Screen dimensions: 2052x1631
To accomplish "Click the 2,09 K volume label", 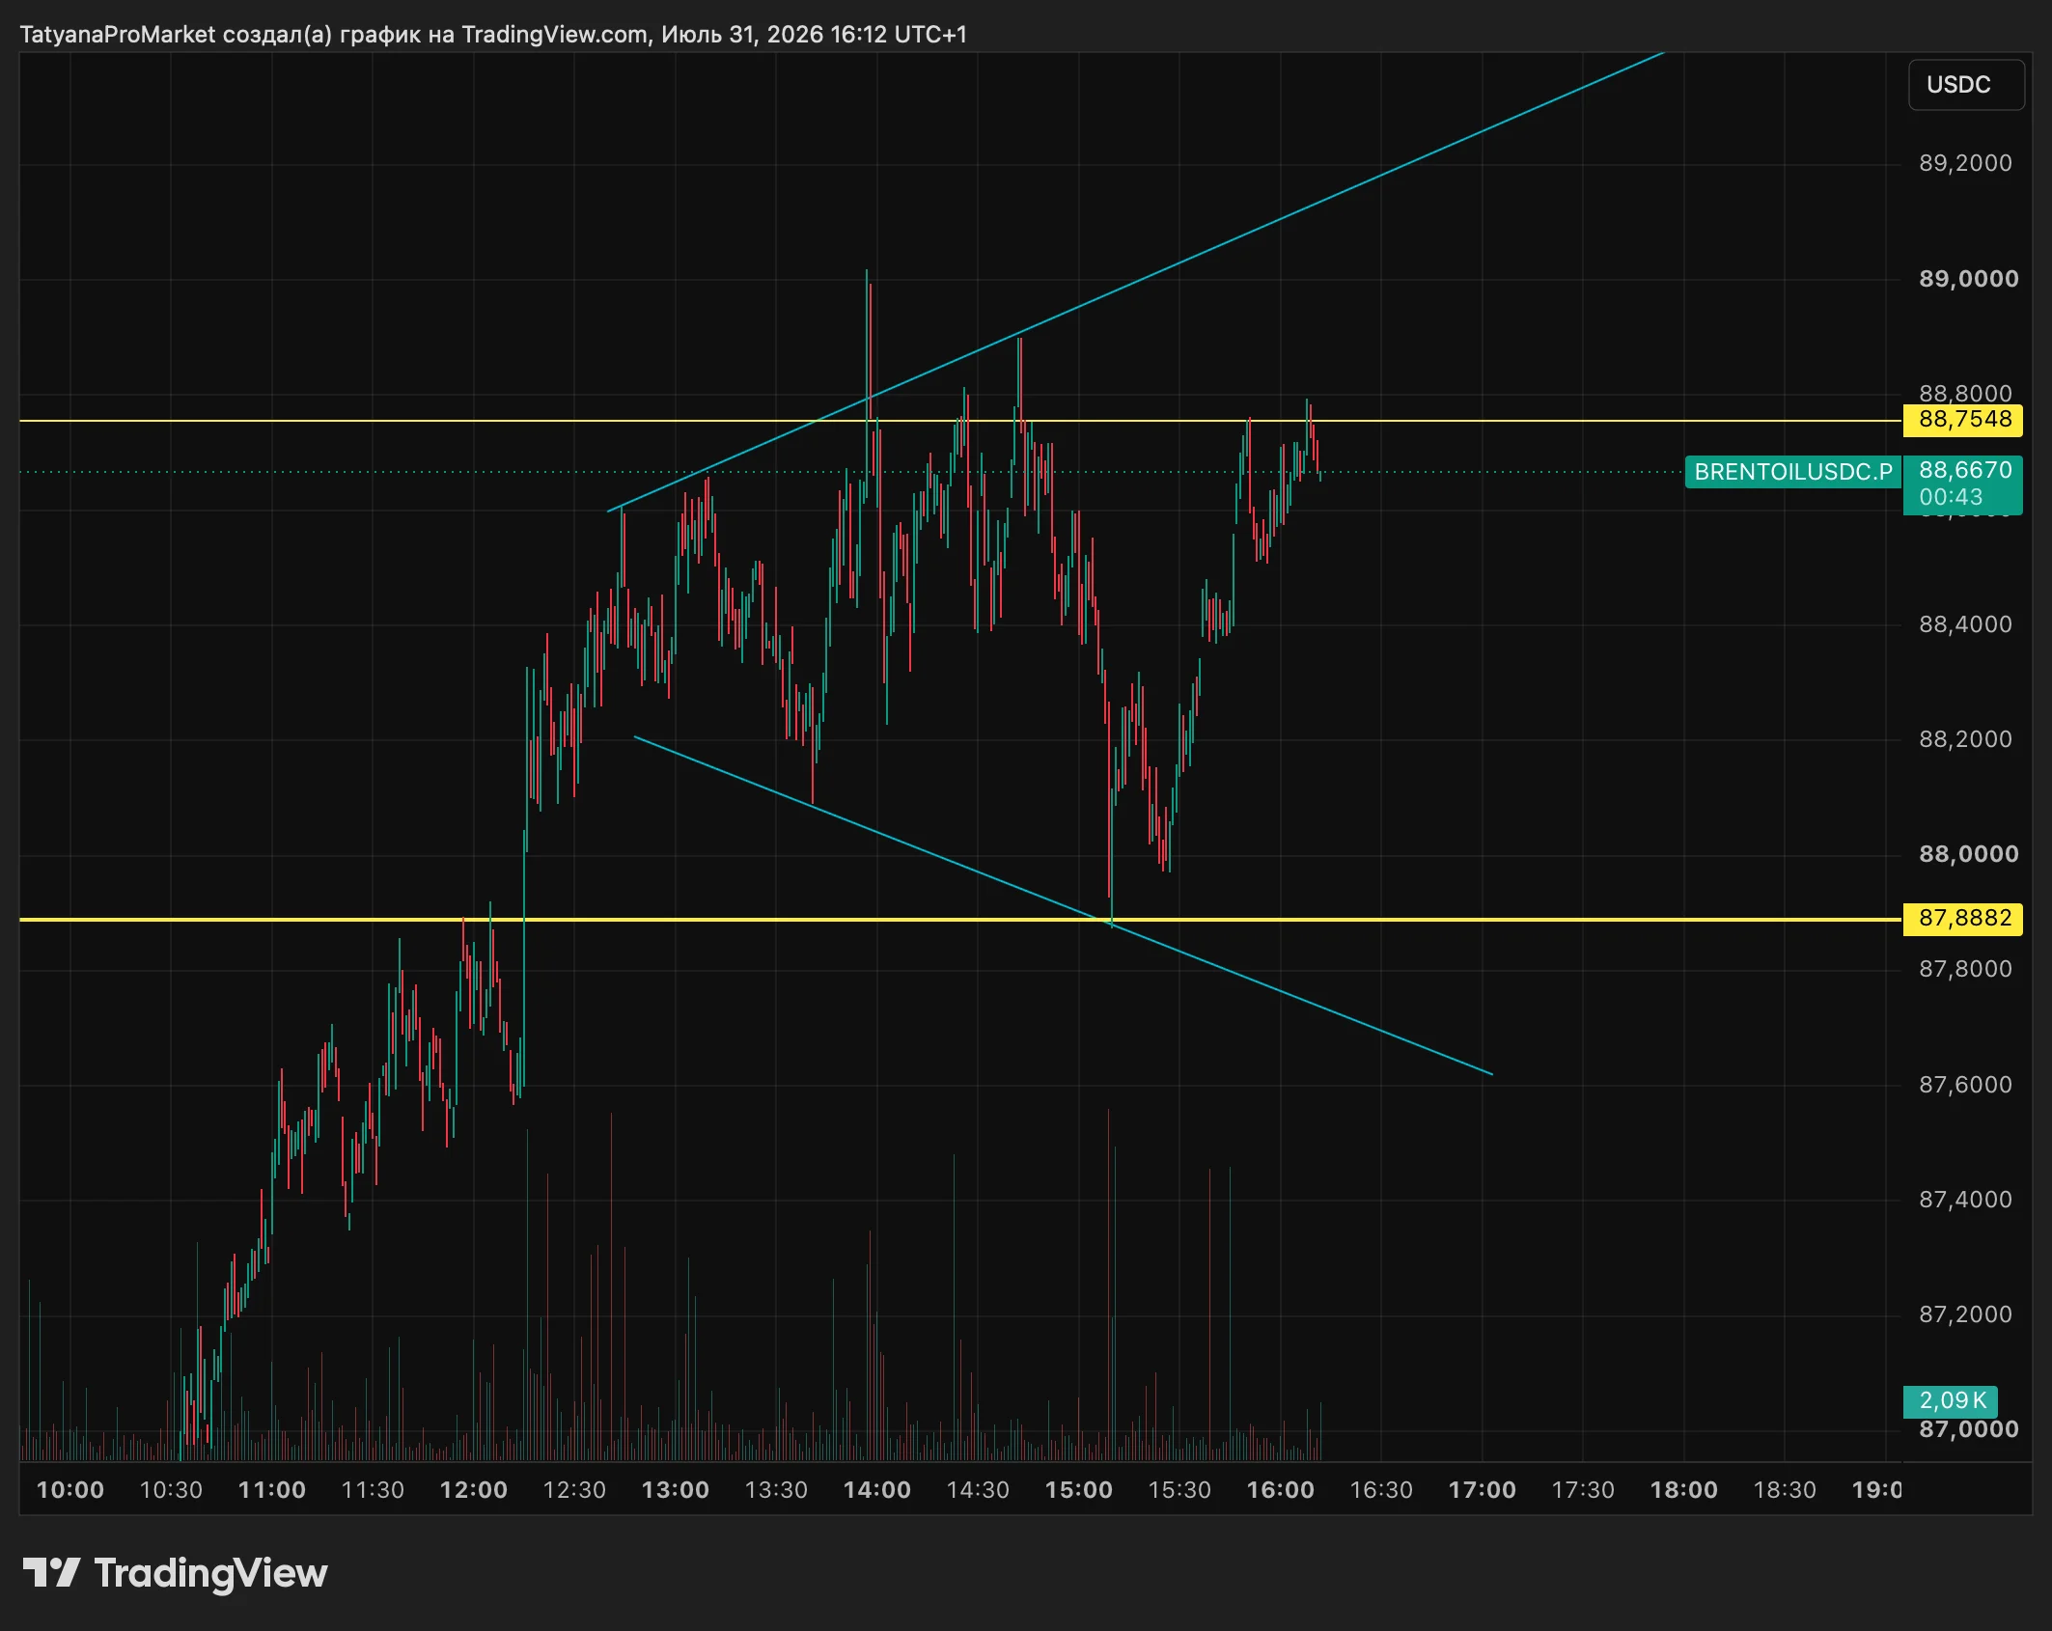I will [x=1950, y=1401].
